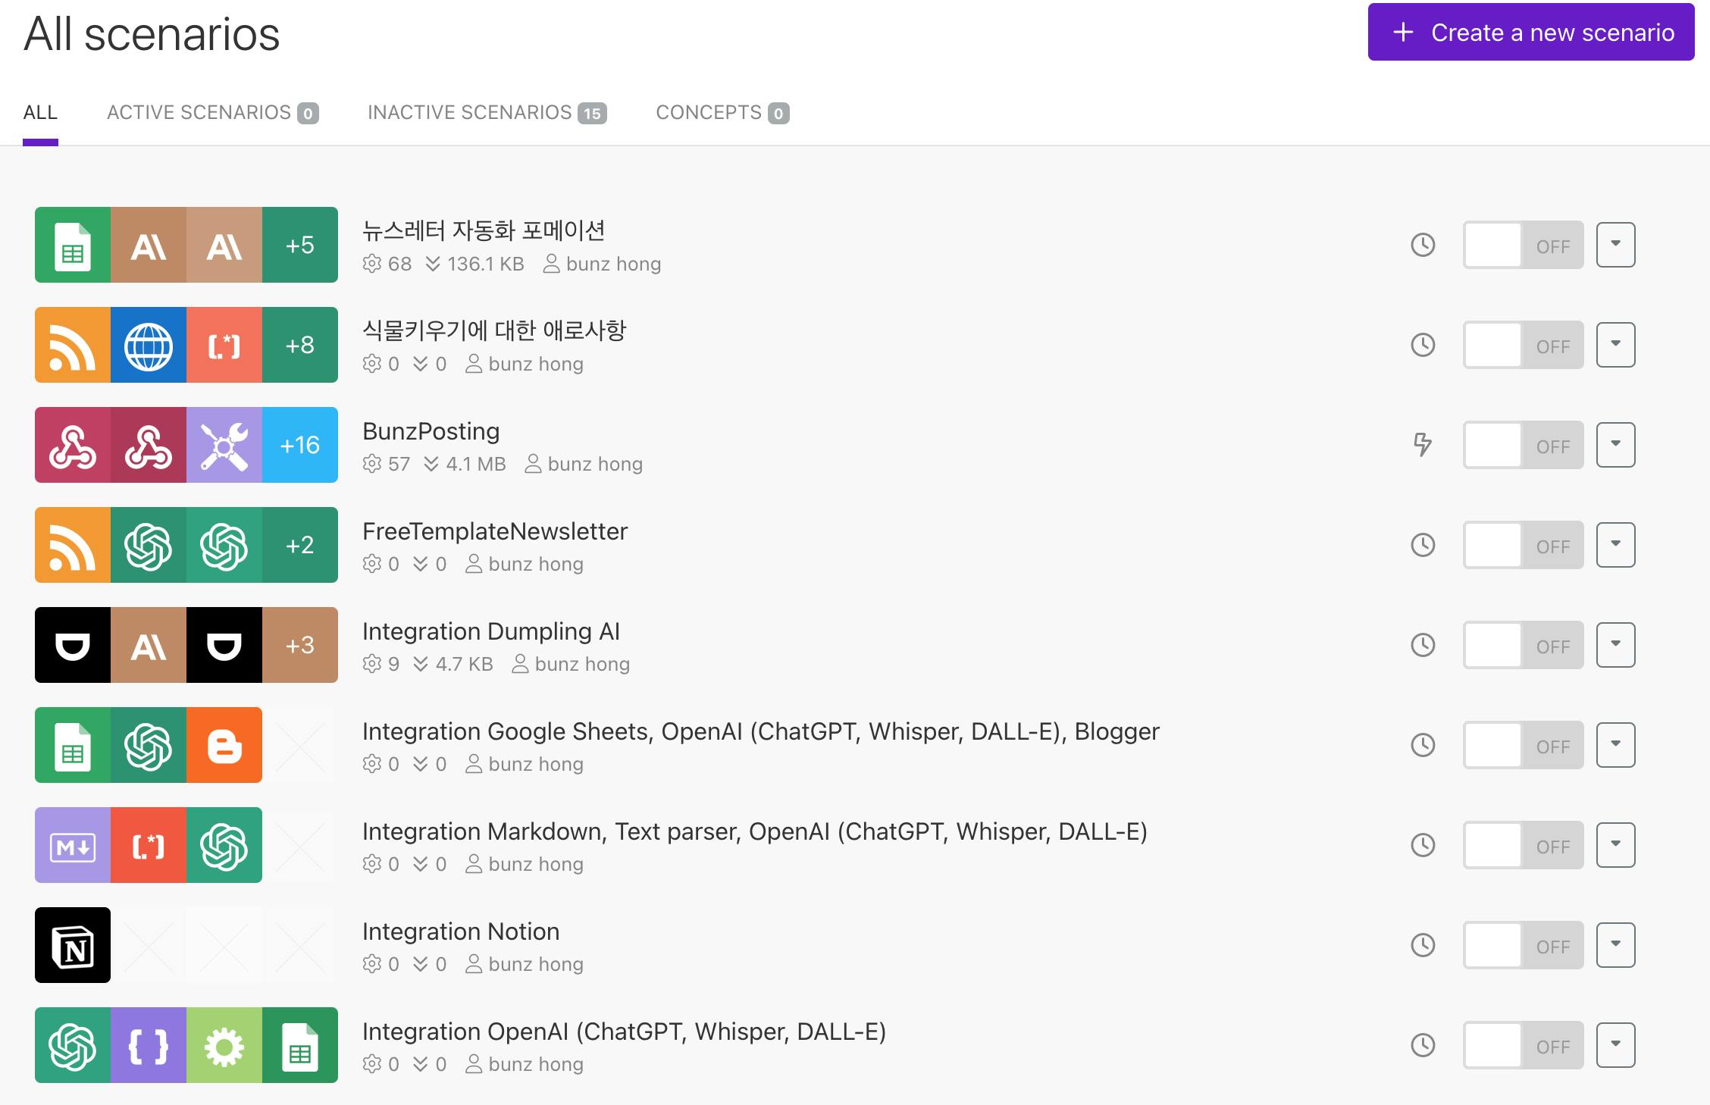Click schedule clock icon for Integration Notion
Screen dimensions: 1710x1105
1423,945
